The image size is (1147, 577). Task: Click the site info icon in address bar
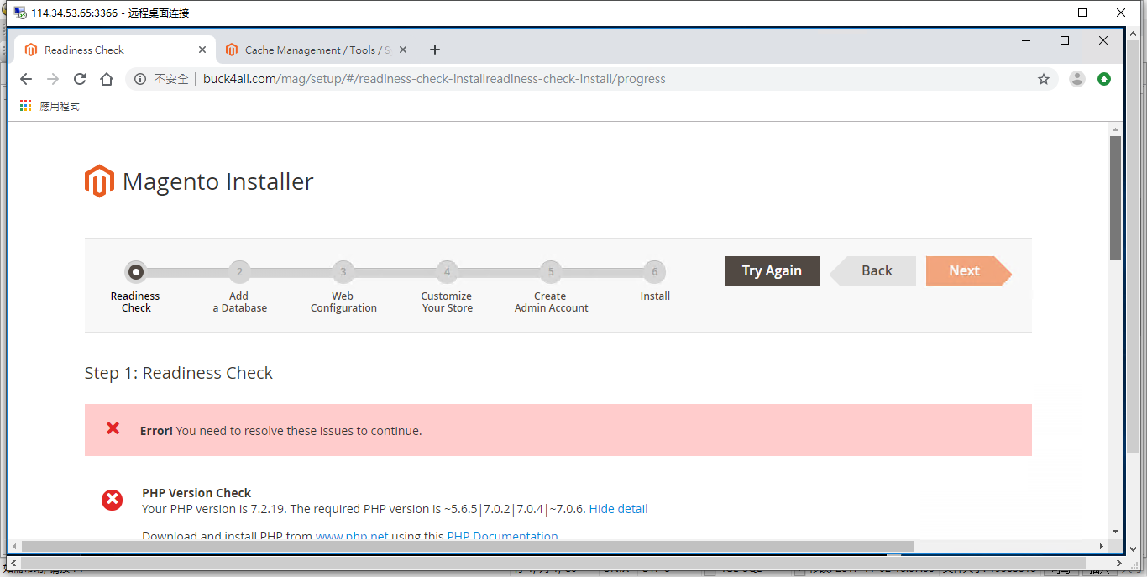(139, 79)
